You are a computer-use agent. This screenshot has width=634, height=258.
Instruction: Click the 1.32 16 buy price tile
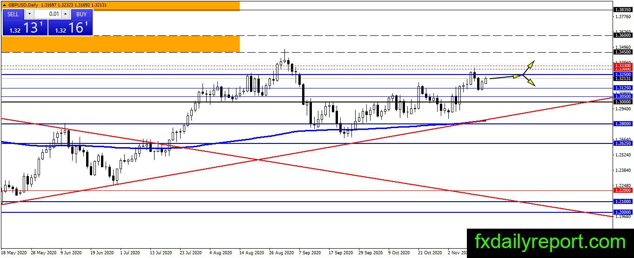(70, 27)
